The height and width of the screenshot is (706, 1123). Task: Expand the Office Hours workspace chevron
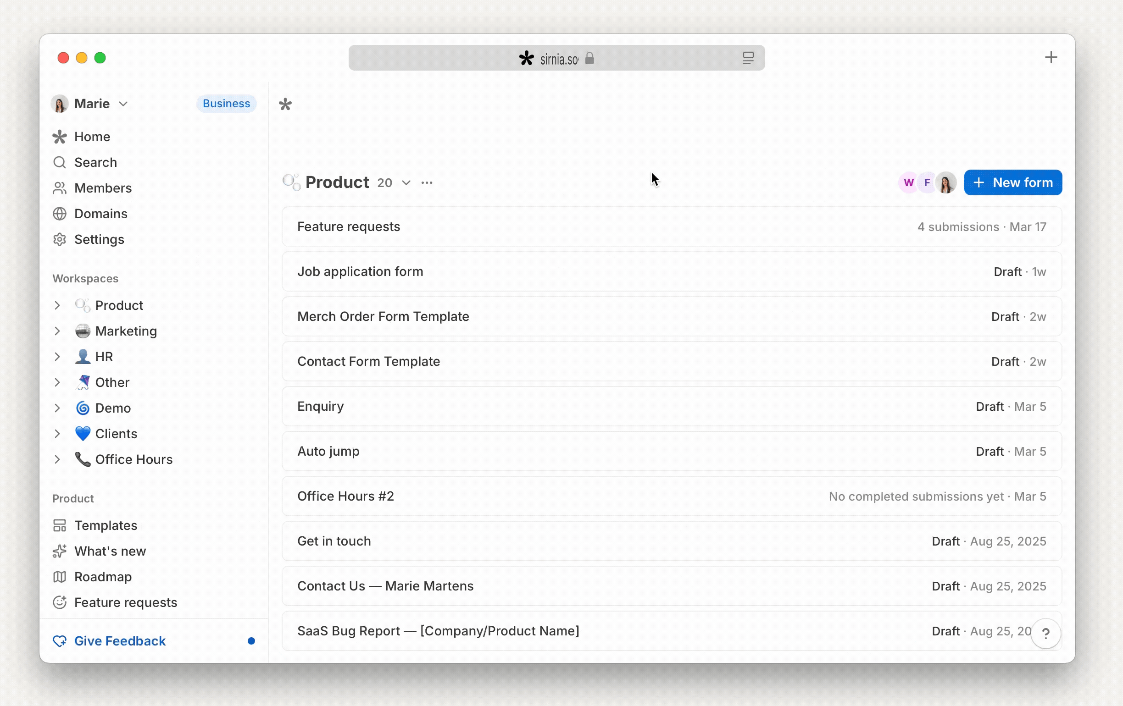tap(57, 459)
